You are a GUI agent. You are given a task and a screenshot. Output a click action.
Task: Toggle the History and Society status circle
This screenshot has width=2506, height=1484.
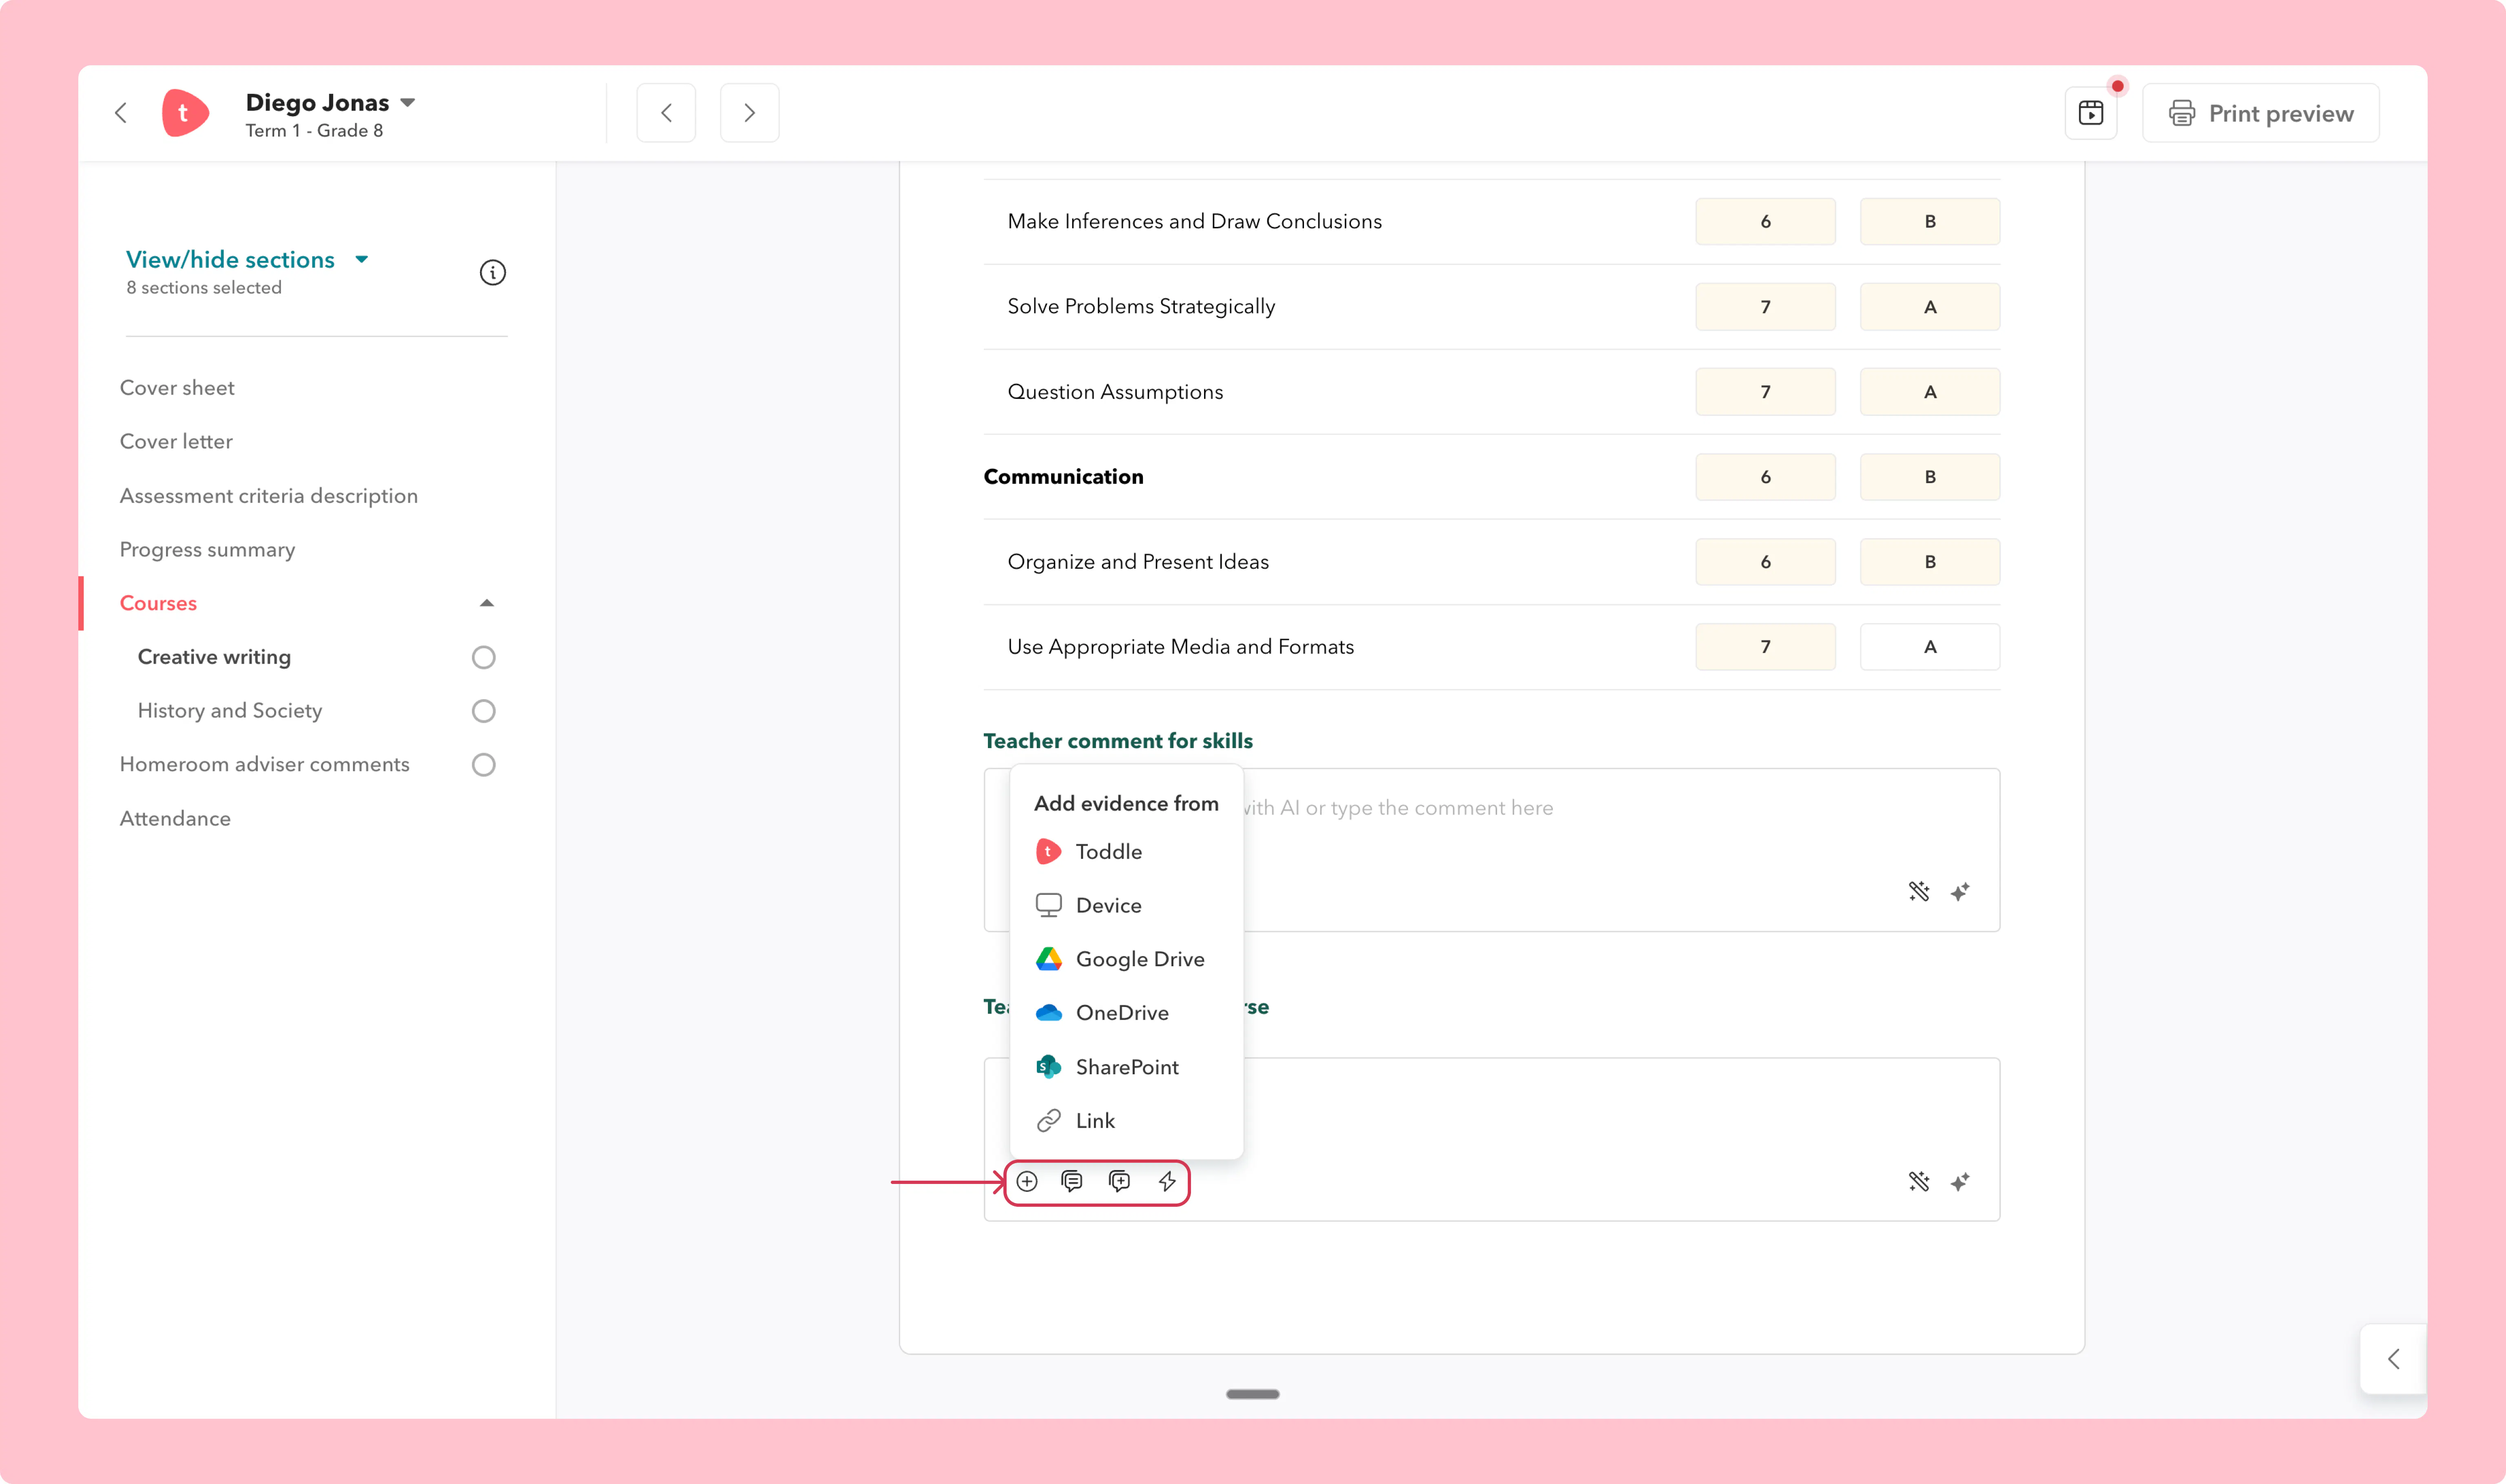pos(483,711)
